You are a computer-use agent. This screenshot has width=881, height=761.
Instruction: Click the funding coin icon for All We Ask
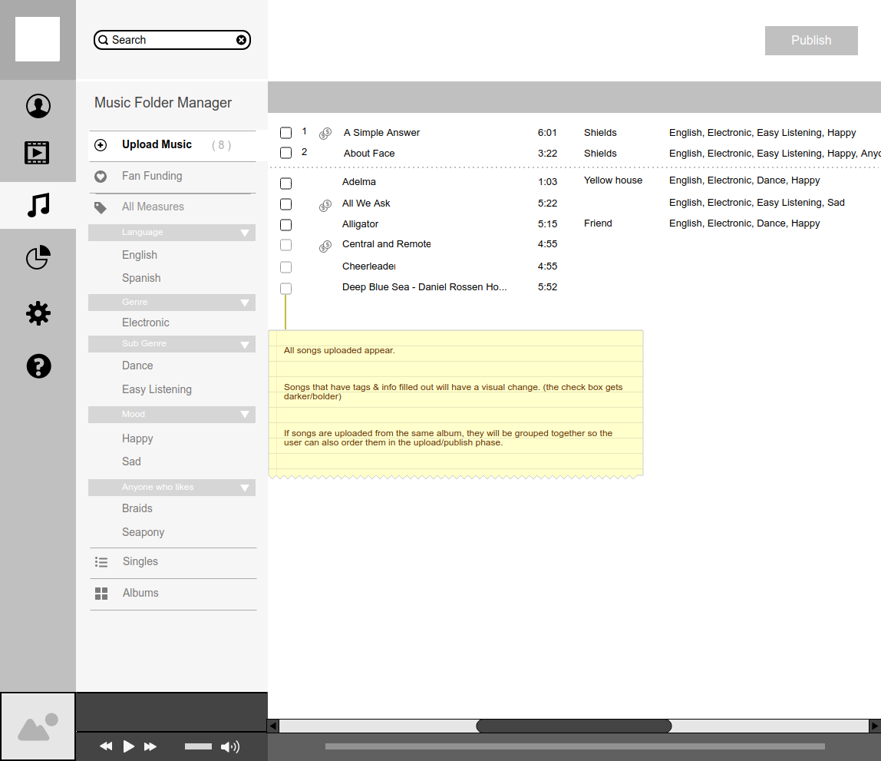pyautogui.click(x=325, y=206)
